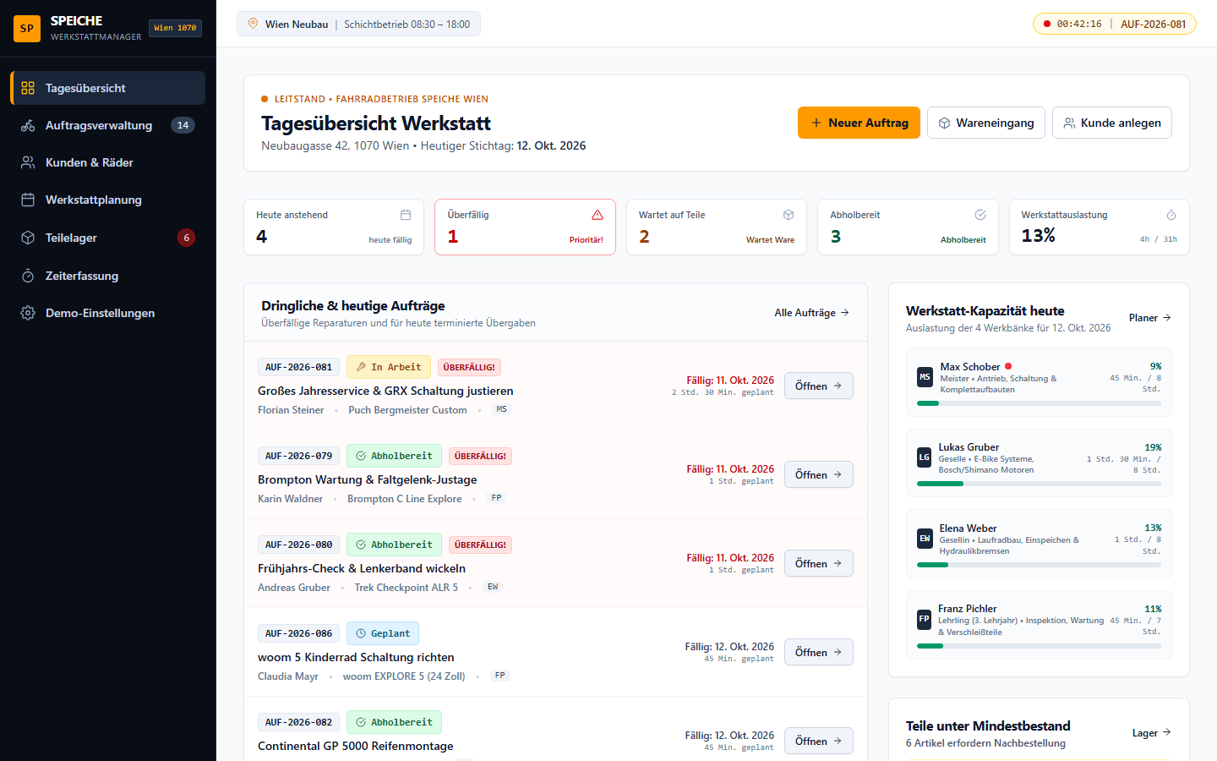Select Zeiterfassung in the sidebar
Viewport: 1217px width, 761px height.
108,276
